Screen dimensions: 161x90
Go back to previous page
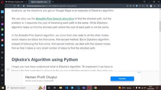coord(7,6)
